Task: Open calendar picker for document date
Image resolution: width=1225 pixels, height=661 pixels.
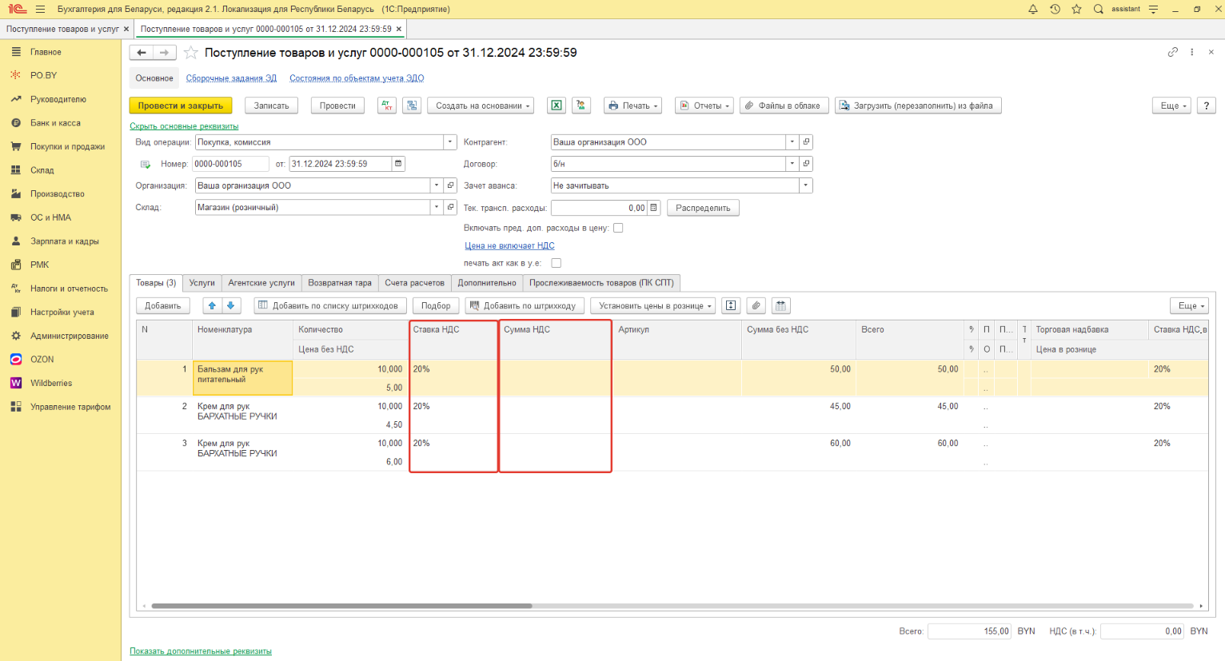Action: tap(398, 164)
